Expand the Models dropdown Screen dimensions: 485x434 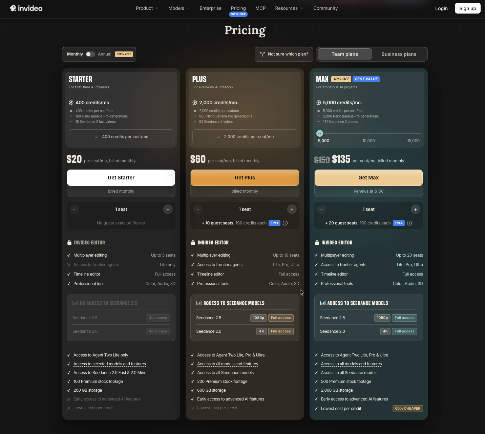(x=179, y=8)
